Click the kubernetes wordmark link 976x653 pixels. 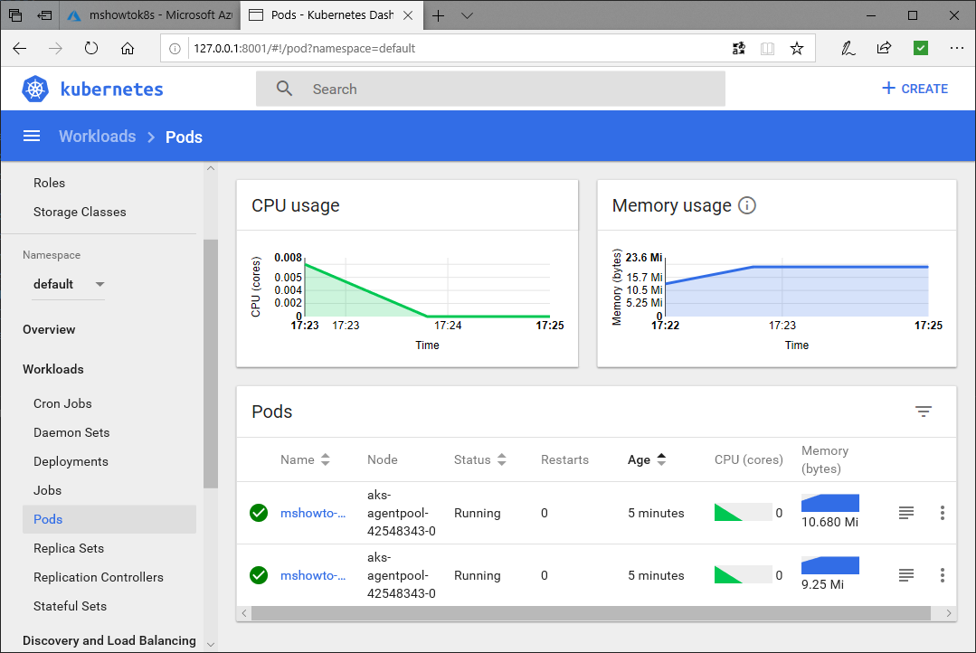click(x=112, y=89)
